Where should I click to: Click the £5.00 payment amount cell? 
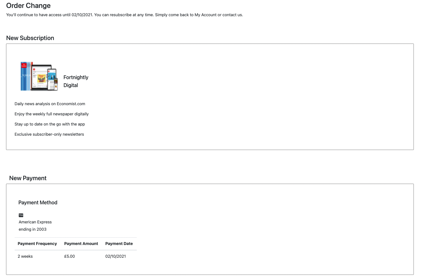pyautogui.click(x=69, y=256)
